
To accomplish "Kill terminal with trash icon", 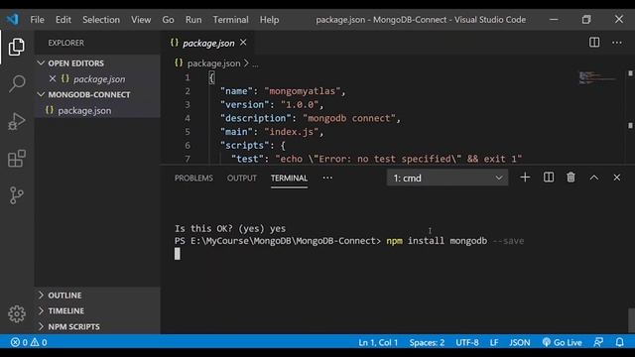I will [x=571, y=178].
